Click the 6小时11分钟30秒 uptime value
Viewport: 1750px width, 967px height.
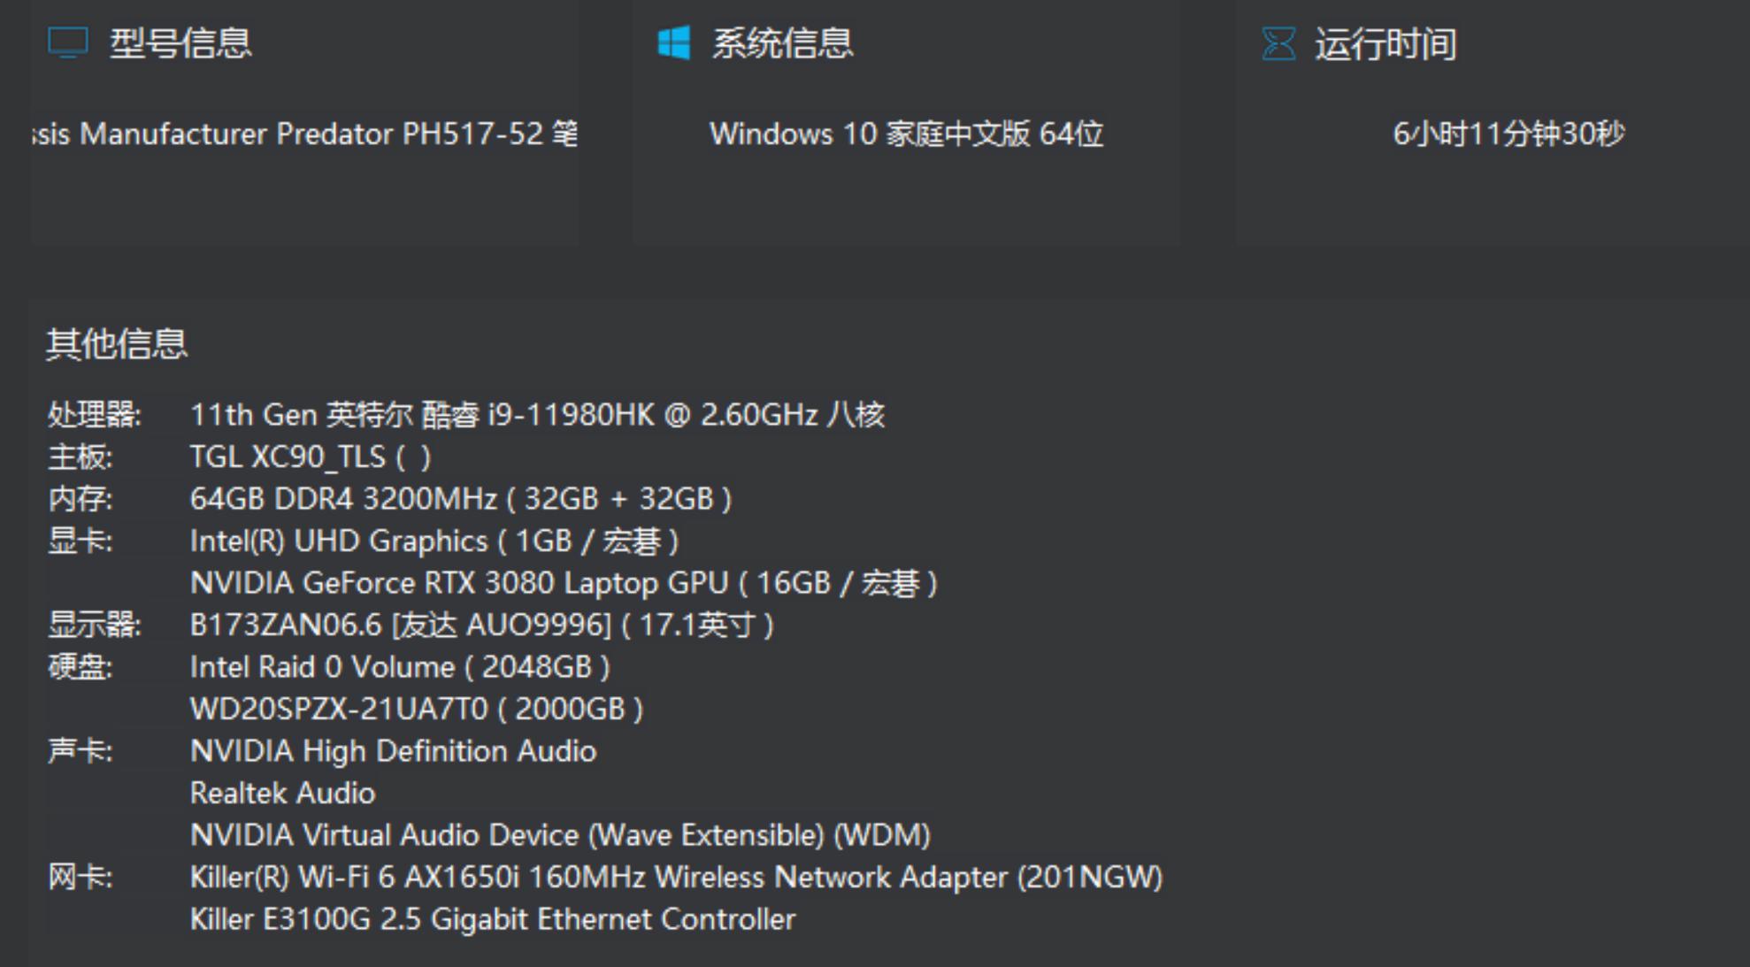pos(1508,134)
